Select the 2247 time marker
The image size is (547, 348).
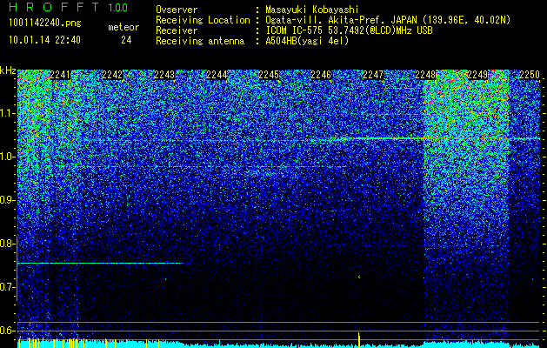[x=373, y=75]
